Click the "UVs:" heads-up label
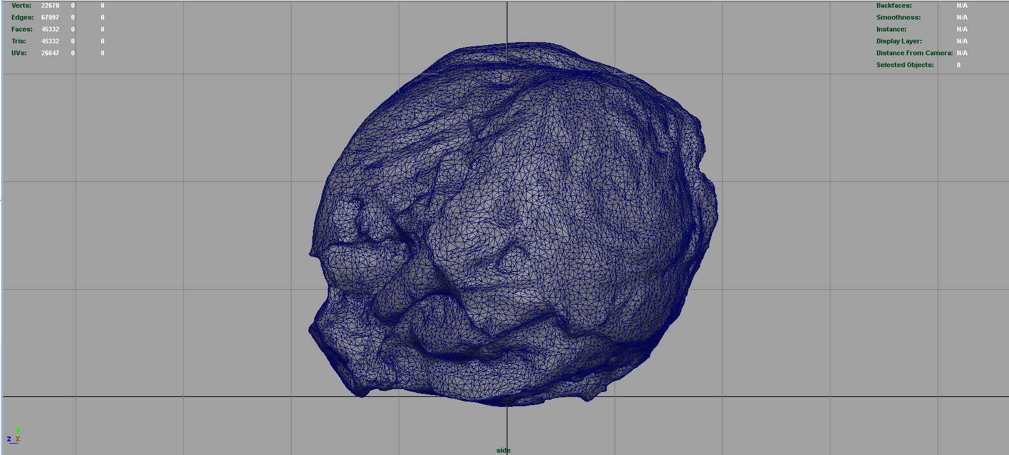 [x=19, y=53]
